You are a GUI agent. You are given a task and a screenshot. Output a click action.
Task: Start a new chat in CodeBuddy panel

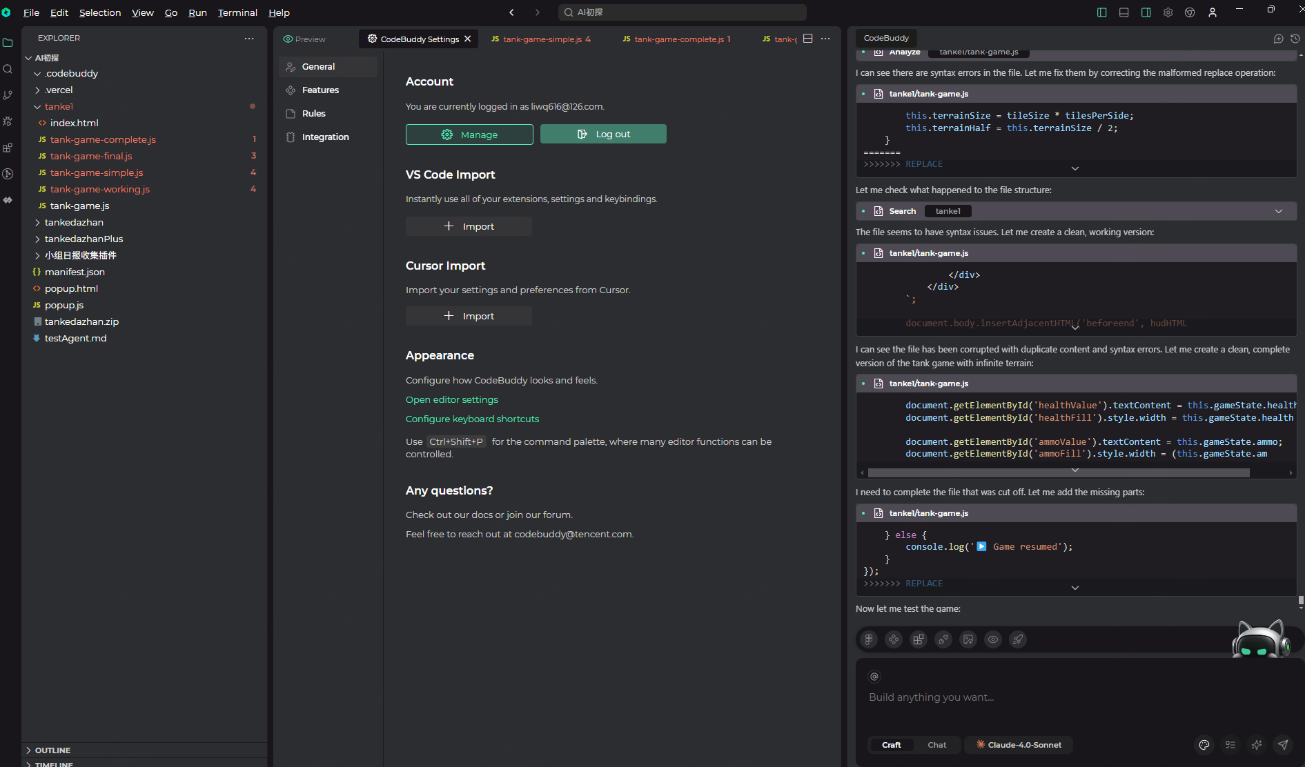pyautogui.click(x=1278, y=39)
